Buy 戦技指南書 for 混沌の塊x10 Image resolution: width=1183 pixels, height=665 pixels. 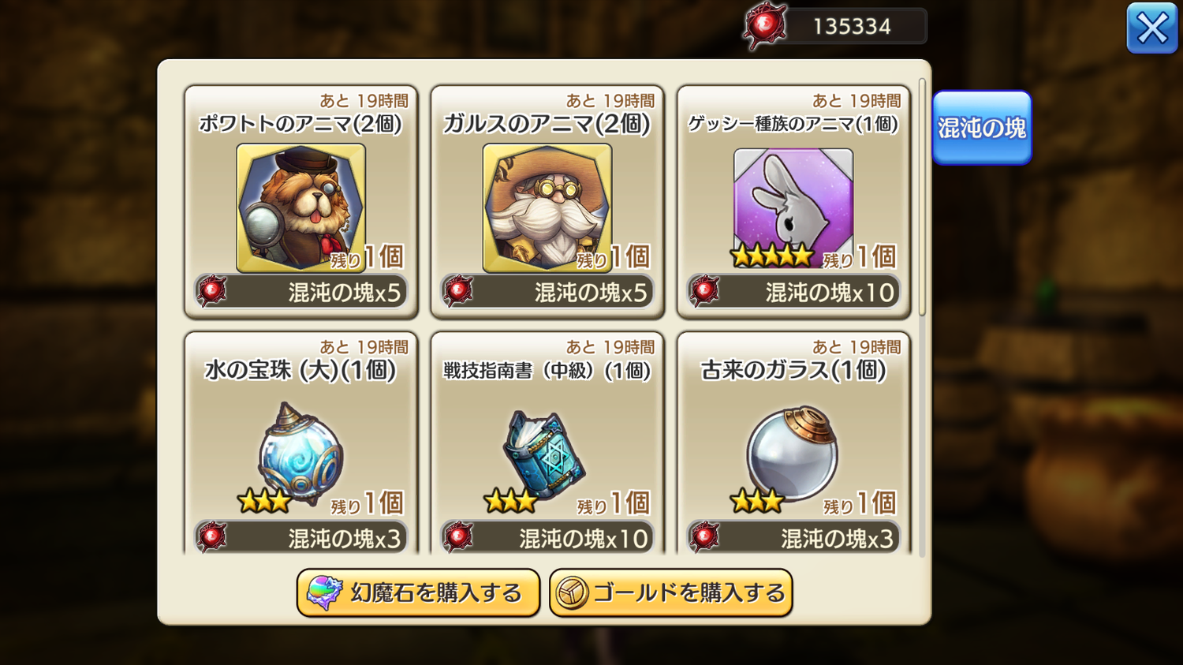(x=547, y=538)
